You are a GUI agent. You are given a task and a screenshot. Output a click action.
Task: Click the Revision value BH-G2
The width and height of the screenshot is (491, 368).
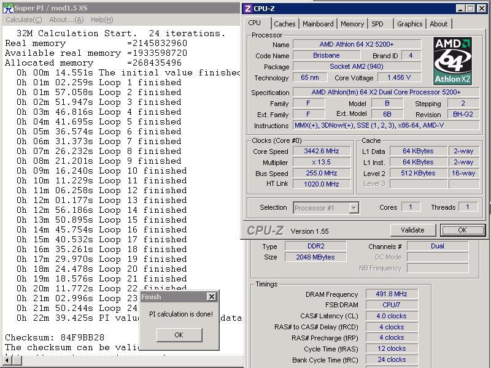click(x=463, y=114)
